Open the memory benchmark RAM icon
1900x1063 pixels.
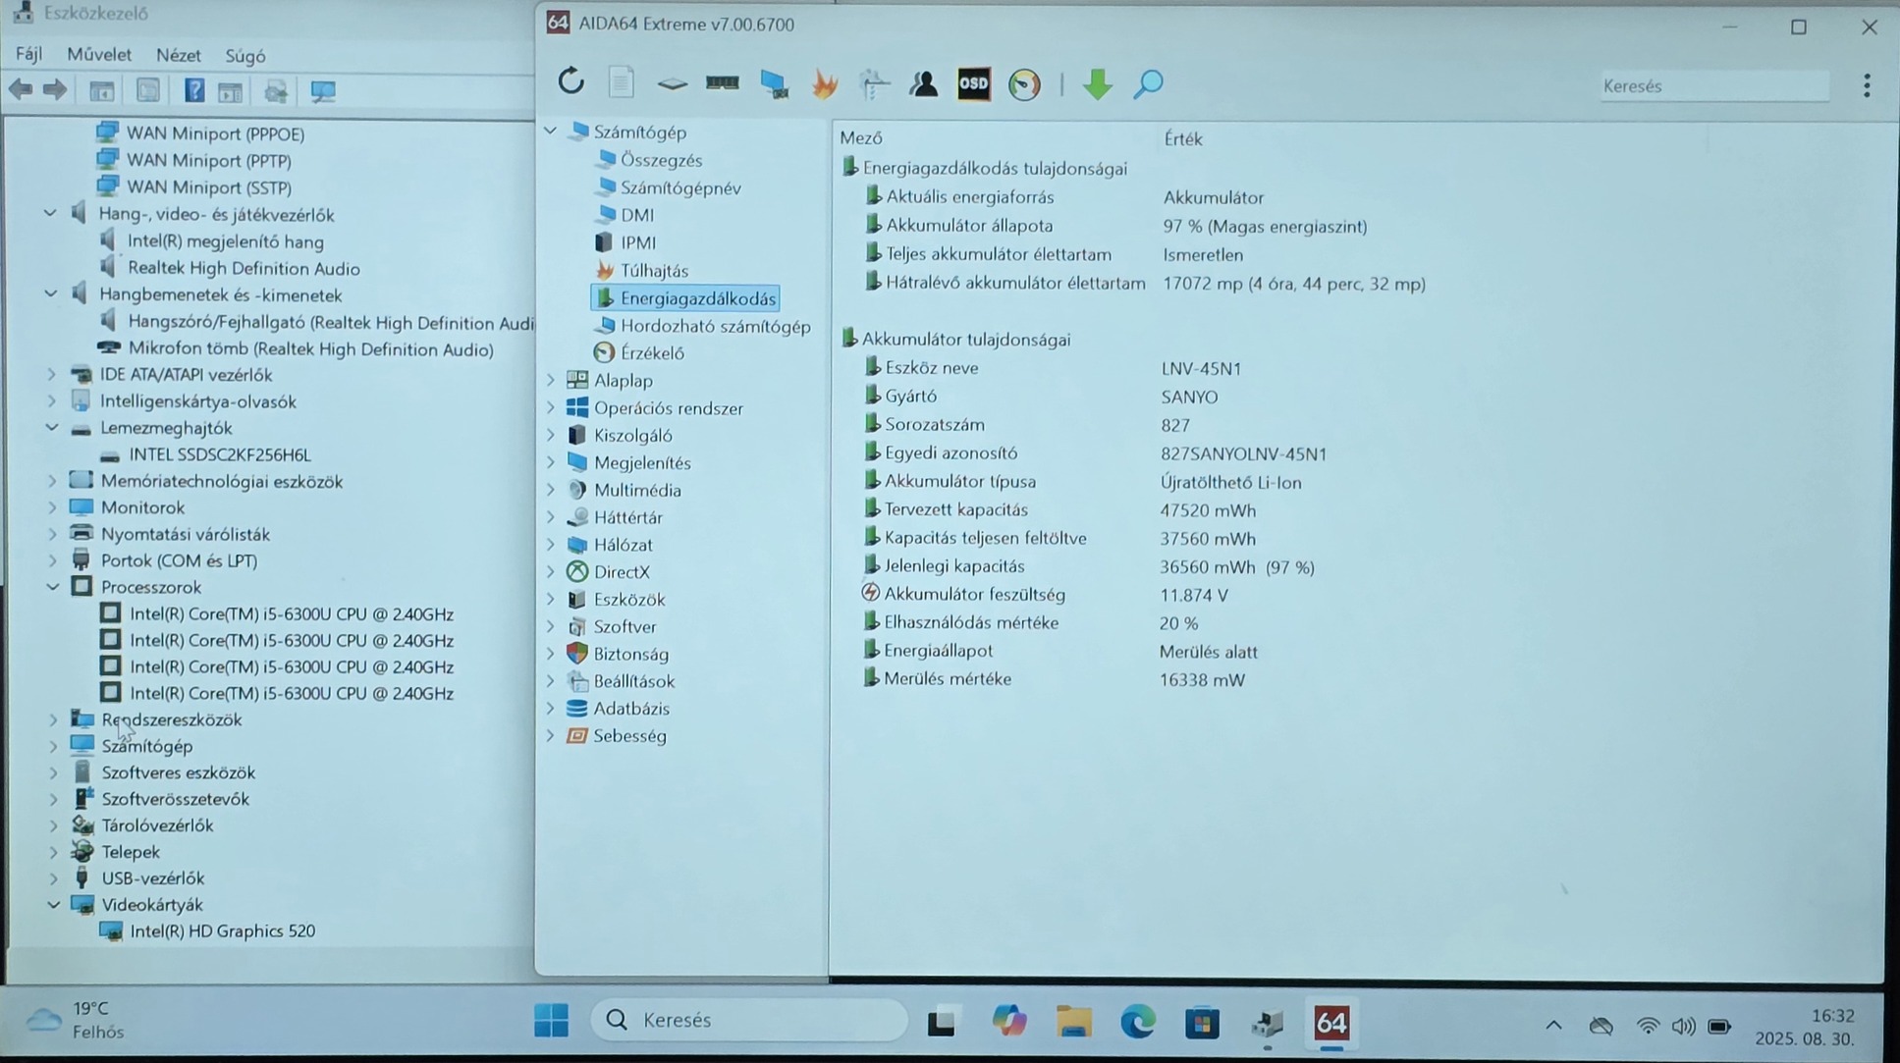click(x=723, y=83)
